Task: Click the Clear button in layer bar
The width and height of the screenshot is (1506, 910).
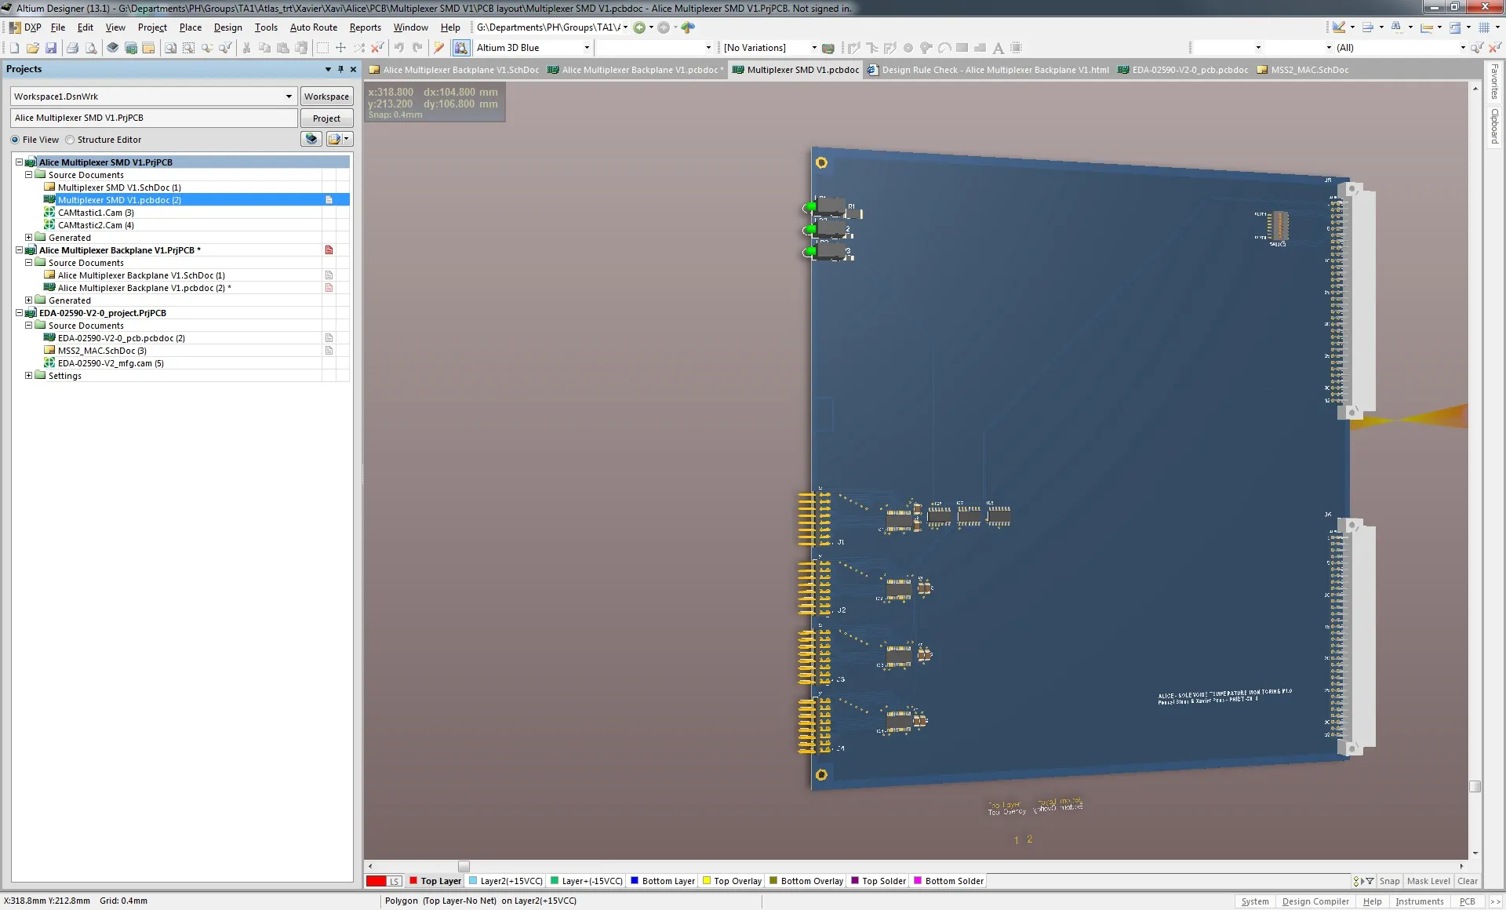Action: tap(1468, 881)
